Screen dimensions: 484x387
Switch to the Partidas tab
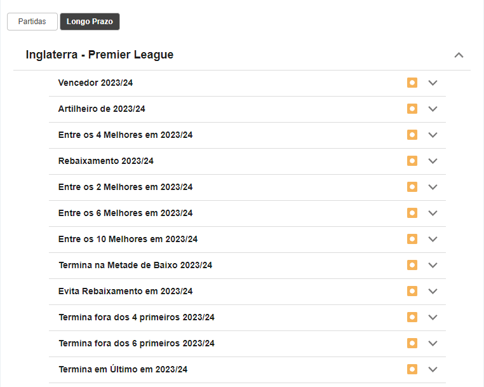(32, 22)
